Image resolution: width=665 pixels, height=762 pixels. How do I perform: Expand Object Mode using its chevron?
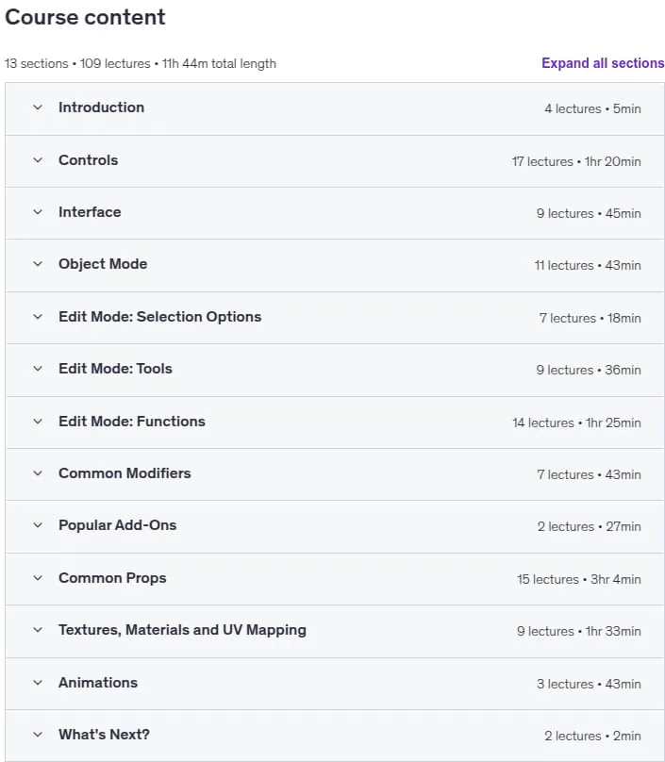[x=38, y=264]
